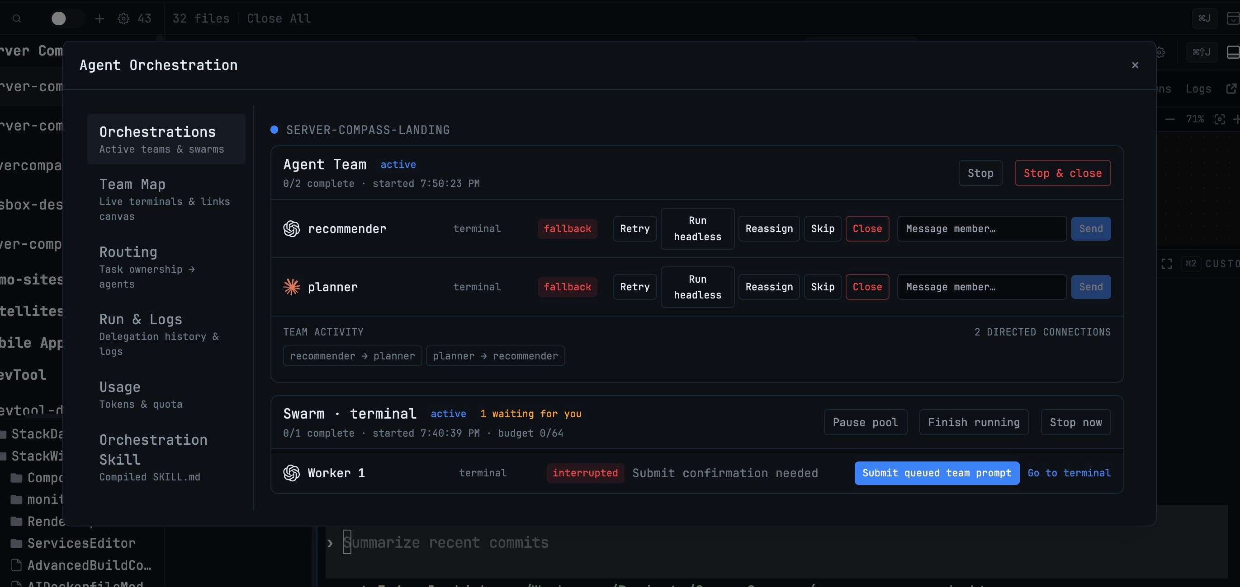Skip the recommender member
1240x587 pixels.
click(x=822, y=229)
